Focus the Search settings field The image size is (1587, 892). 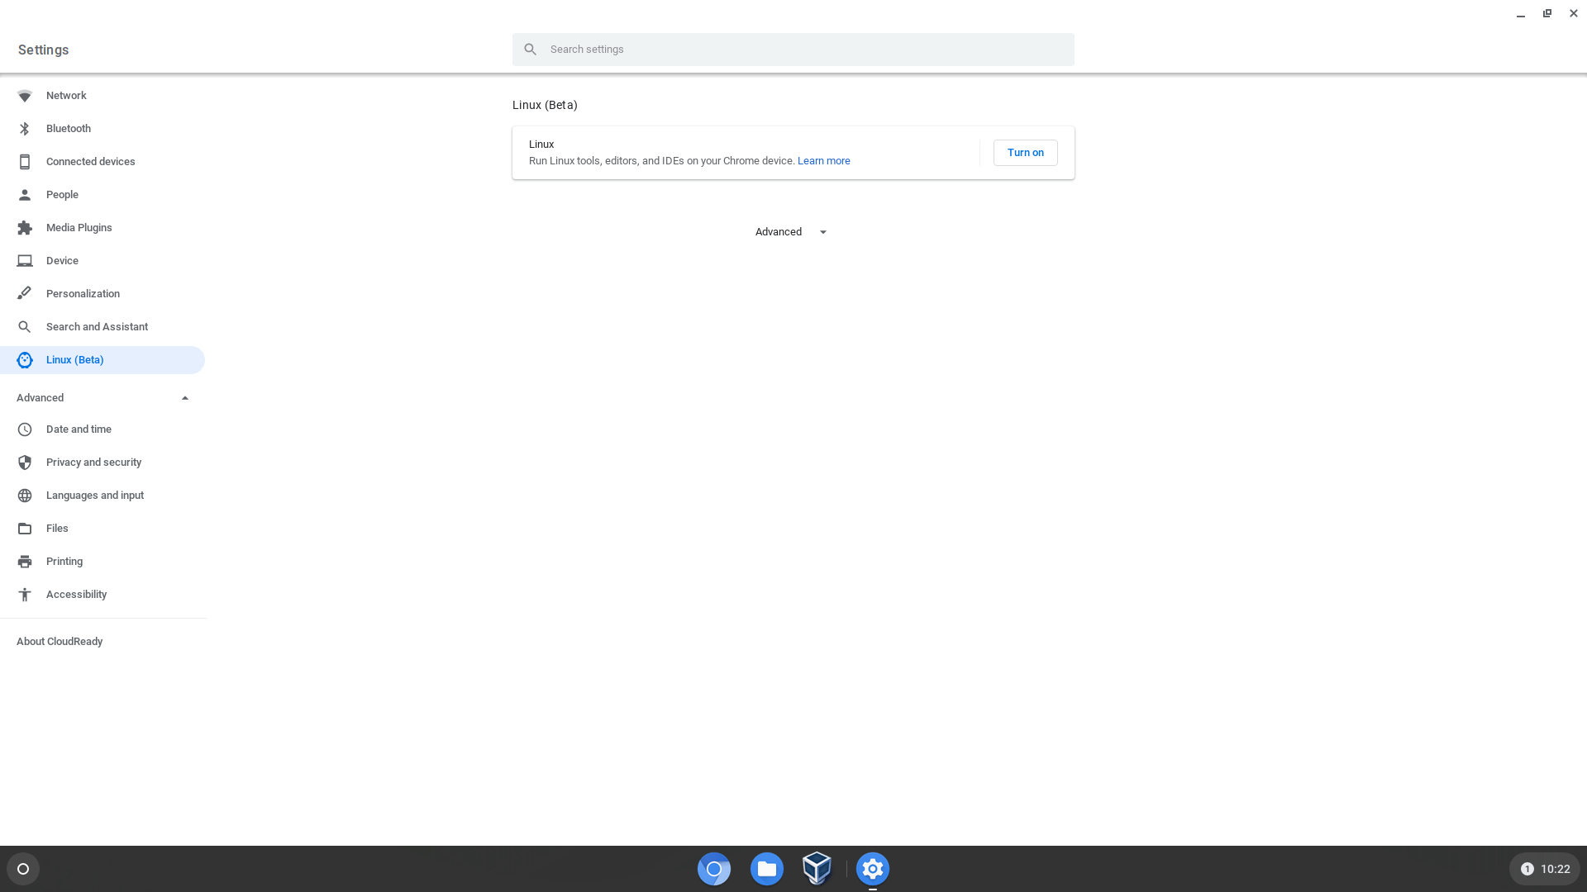tap(793, 50)
